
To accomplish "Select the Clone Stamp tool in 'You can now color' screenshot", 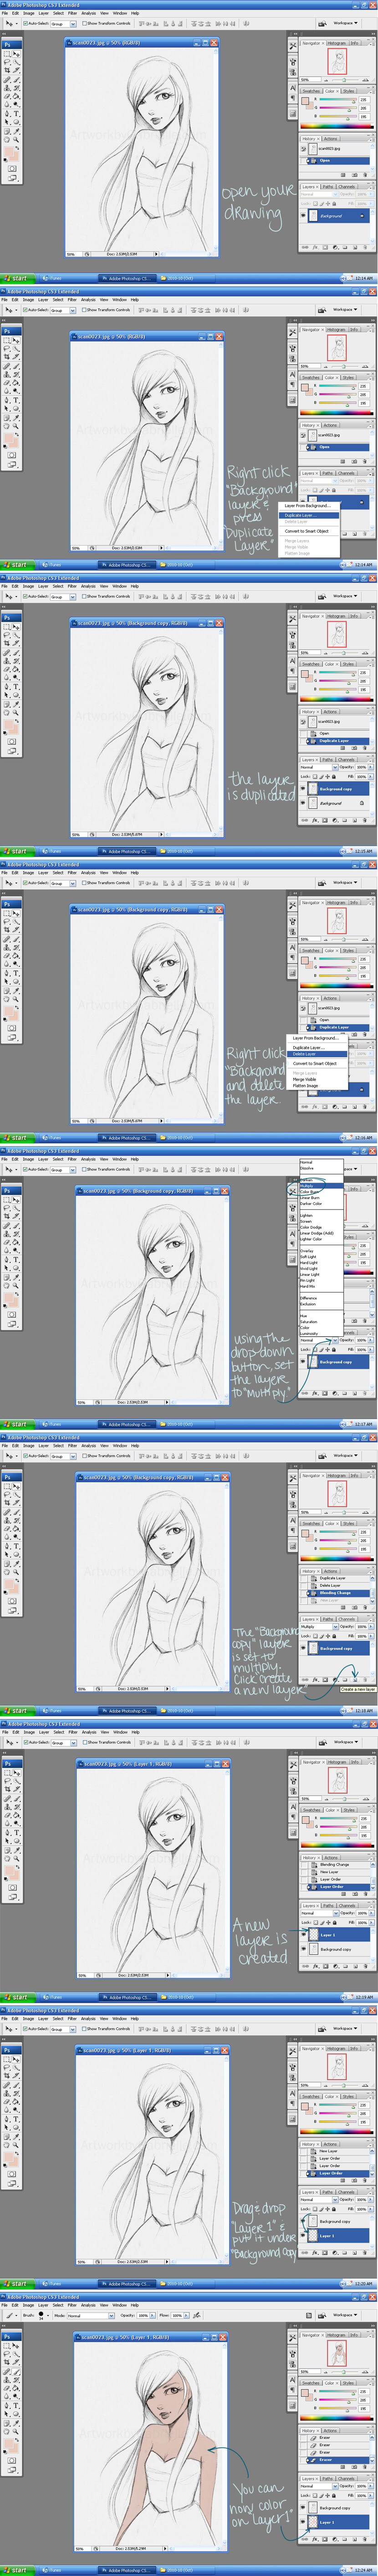I will [7, 2380].
